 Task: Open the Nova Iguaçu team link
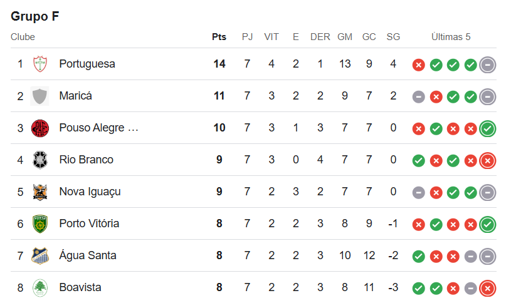tap(90, 192)
